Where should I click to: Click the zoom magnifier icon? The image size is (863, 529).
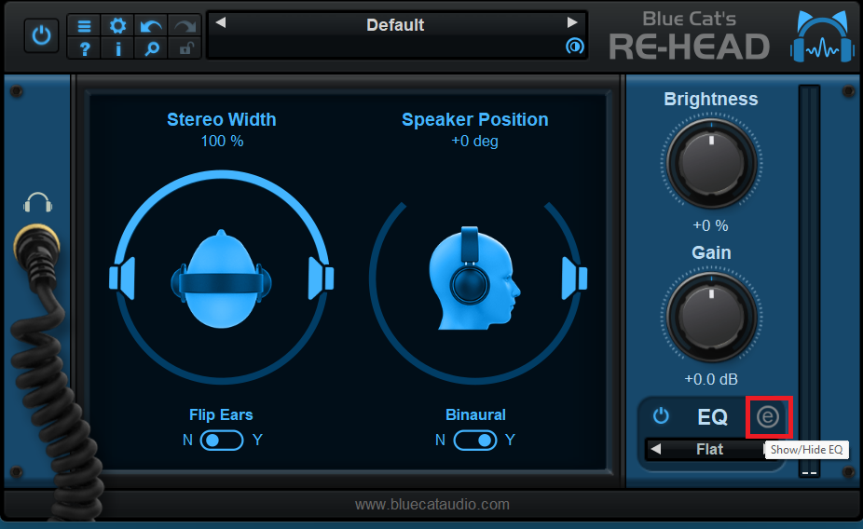pos(151,48)
